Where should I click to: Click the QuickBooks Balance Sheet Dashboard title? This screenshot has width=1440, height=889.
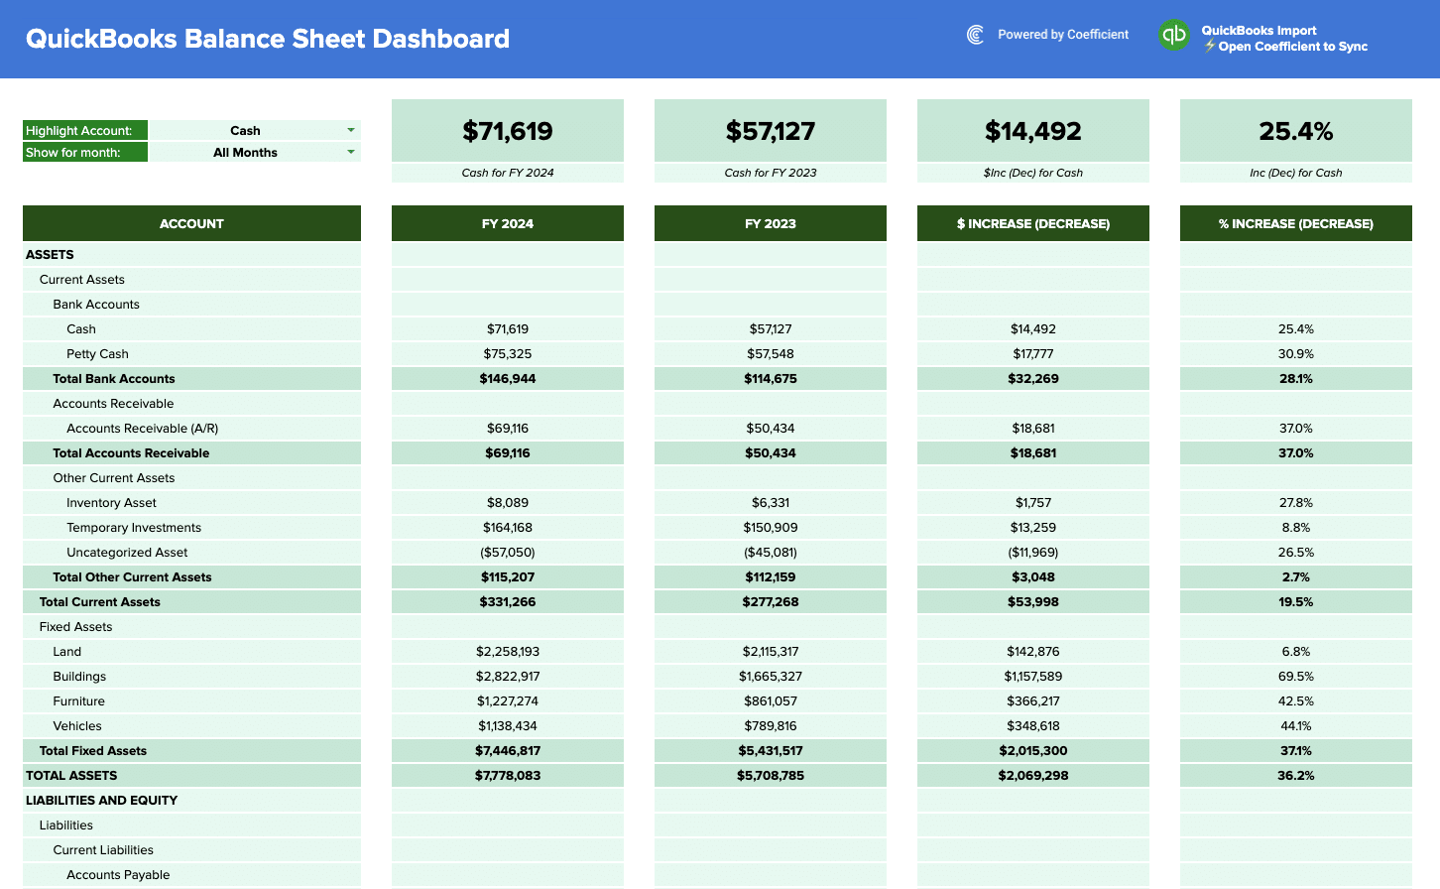268,39
